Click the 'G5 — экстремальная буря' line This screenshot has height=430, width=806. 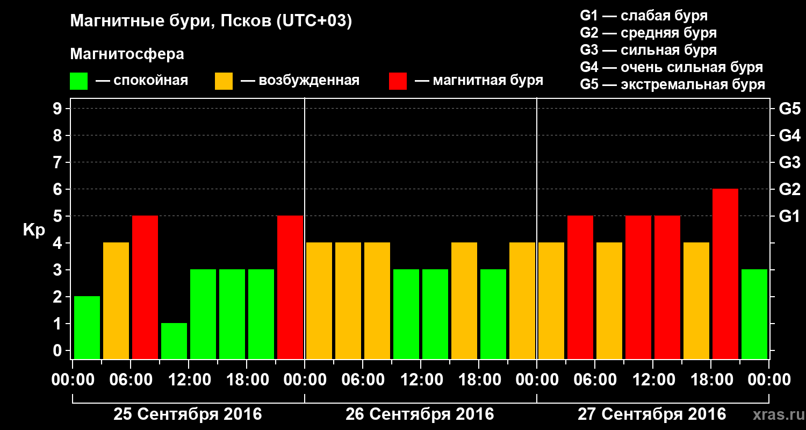tap(673, 85)
